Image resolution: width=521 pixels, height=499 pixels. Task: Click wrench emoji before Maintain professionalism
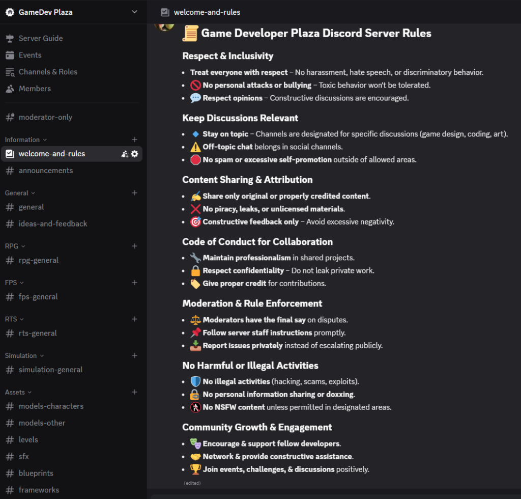(x=195, y=258)
